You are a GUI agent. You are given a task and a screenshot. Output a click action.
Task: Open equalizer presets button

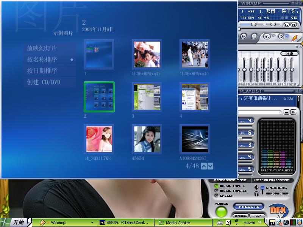pyautogui.click(x=290, y=53)
